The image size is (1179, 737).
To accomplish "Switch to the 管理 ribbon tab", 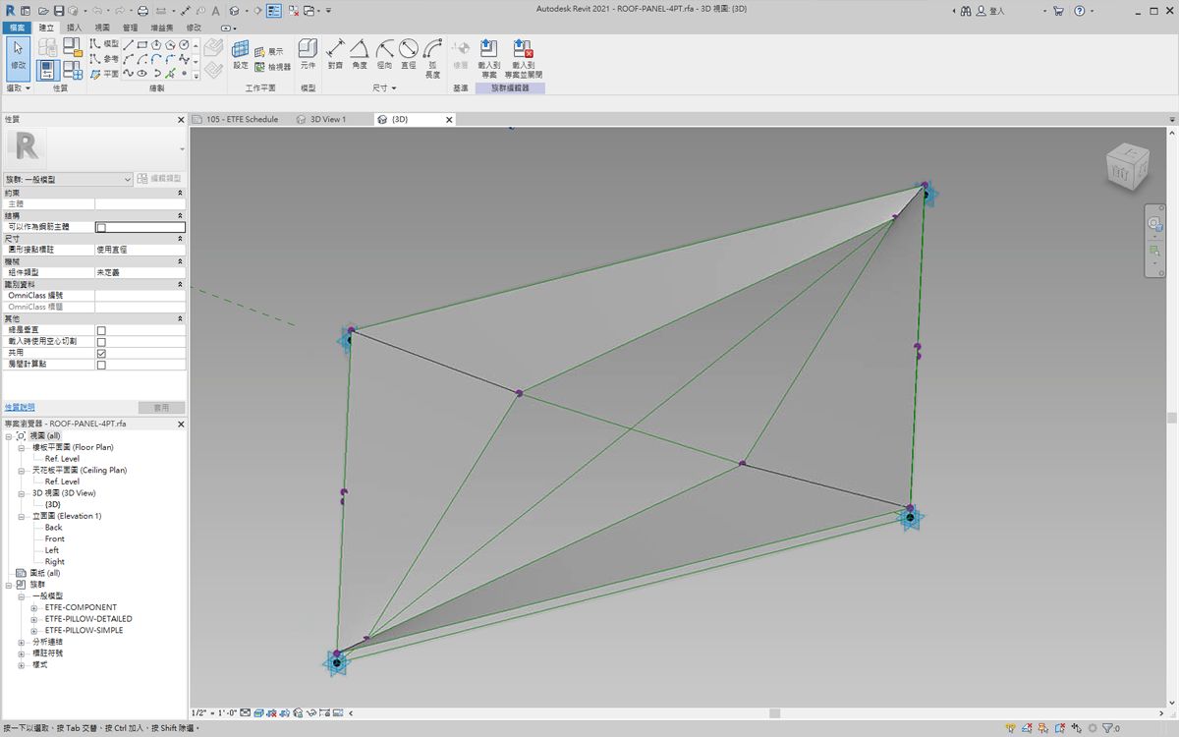I will (131, 28).
